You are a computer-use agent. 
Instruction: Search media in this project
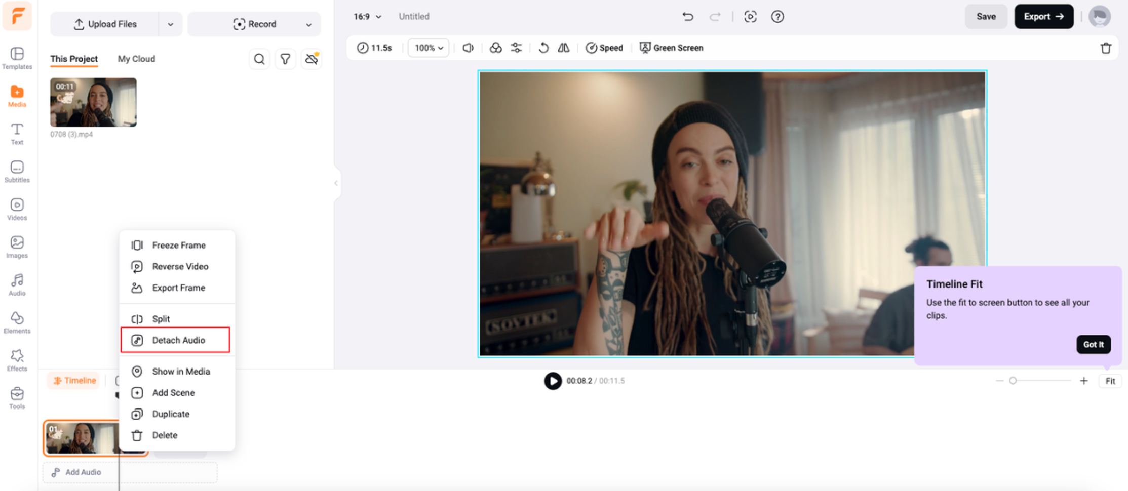259,59
